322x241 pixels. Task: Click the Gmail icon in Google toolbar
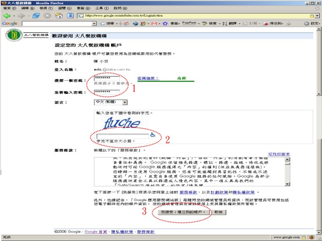pyautogui.click(x=154, y=24)
